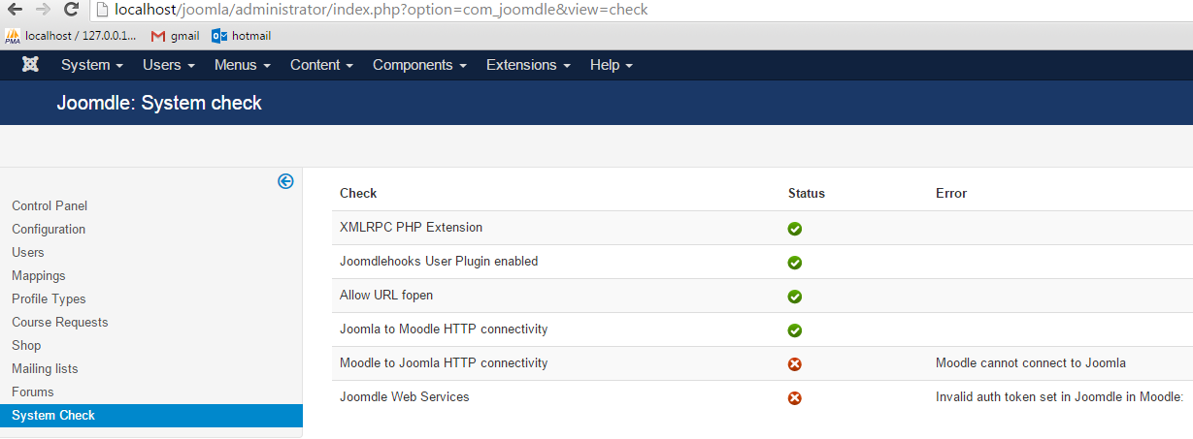1193x439 pixels.
Task: Click red status icon for Moodle to Joomla connectivity
Action: pos(794,364)
